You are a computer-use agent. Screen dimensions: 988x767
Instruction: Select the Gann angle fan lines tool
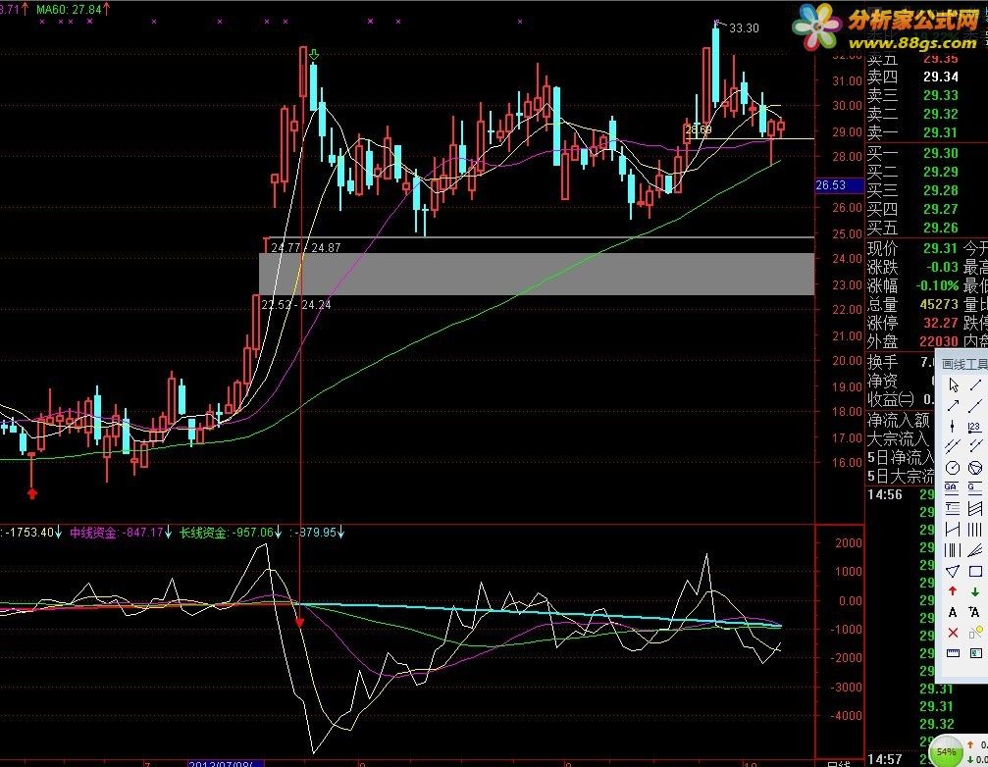coord(975,550)
